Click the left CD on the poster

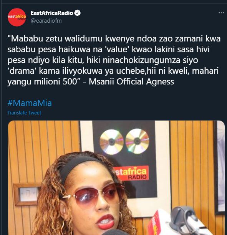click(112, 142)
